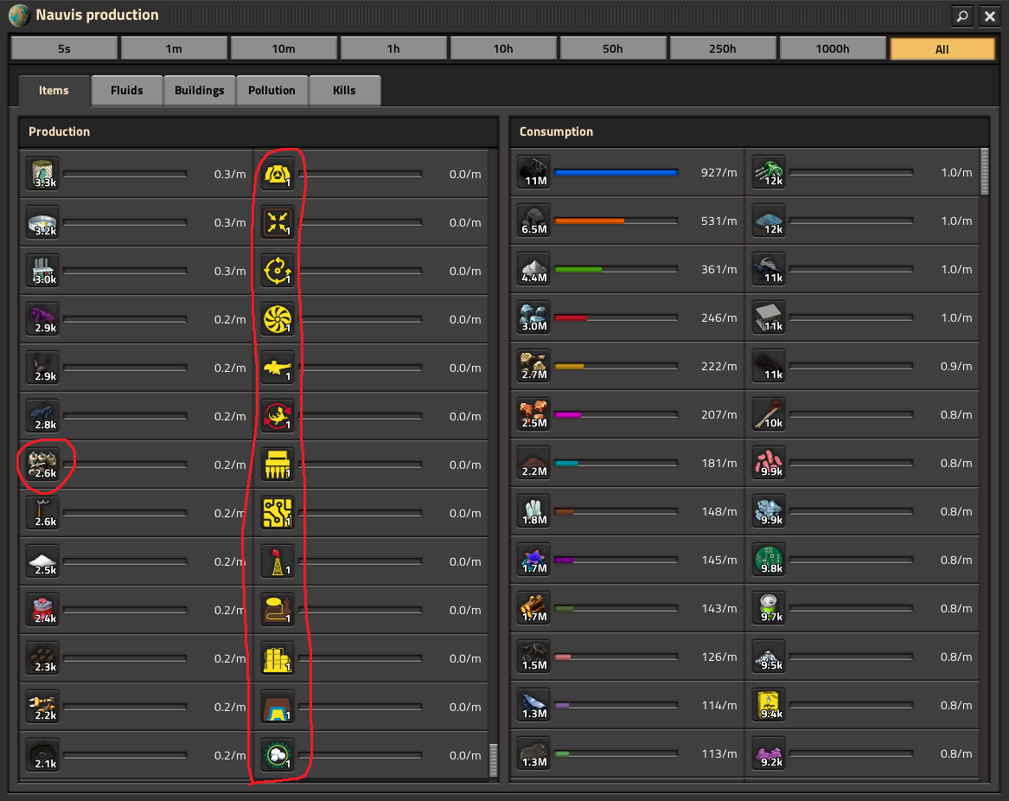Click the Consumption panel scrollbar handle
The height and width of the screenshot is (801, 1009).
[984, 171]
